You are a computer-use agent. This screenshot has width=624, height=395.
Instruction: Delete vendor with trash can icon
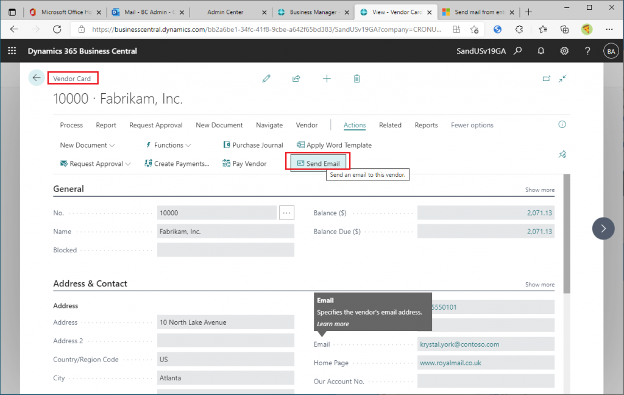pyautogui.click(x=357, y=79)
